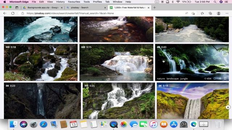
Task: Click the landscape tag on the jungle video
Action: (173, 79)
